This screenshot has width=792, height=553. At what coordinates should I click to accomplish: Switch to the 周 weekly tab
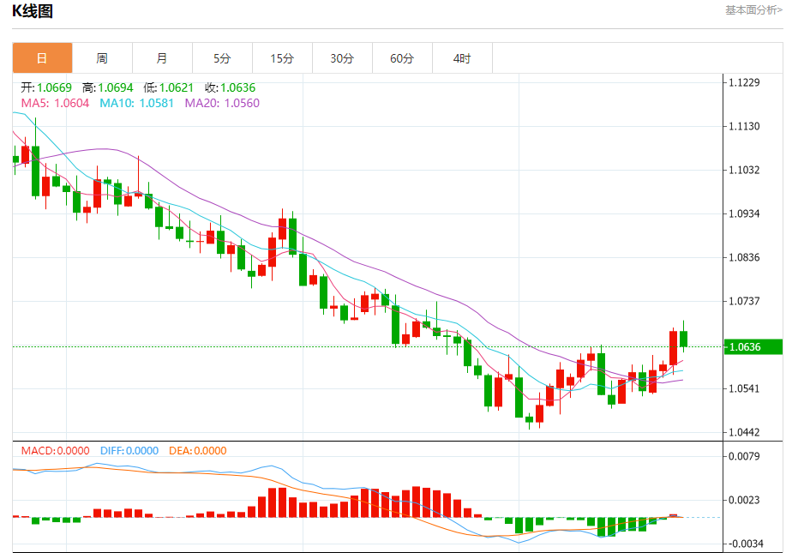coord(102,58)
